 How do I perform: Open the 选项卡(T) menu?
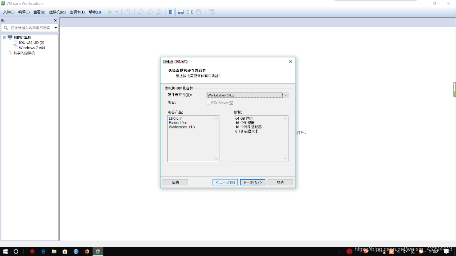[77, 12]
